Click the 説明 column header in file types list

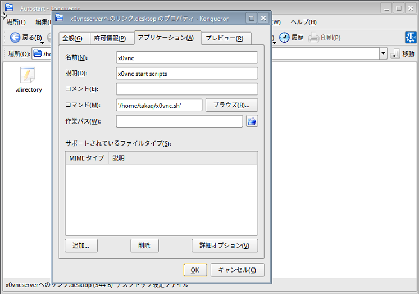pyautogui.click(x=183, y=158)
